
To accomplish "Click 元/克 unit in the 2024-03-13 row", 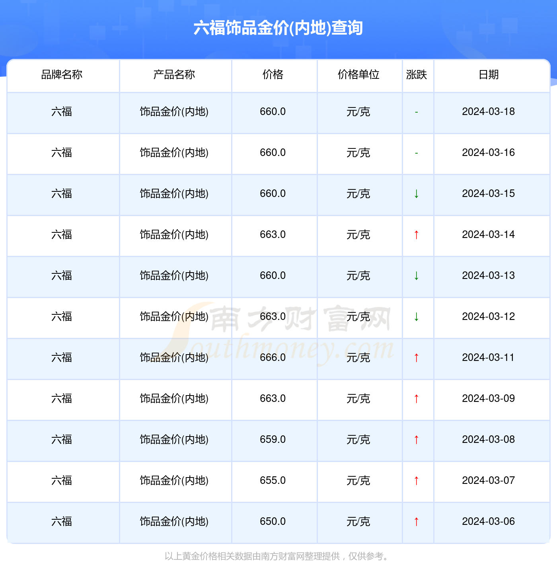I will point(358,275).
